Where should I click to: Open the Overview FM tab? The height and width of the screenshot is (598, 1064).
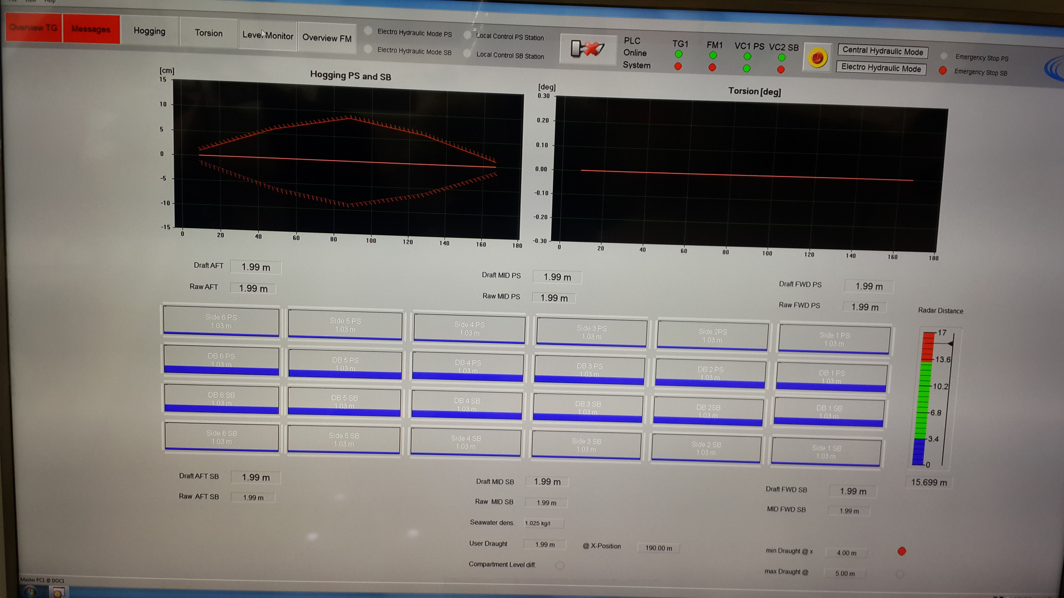[x=327, y=38]
